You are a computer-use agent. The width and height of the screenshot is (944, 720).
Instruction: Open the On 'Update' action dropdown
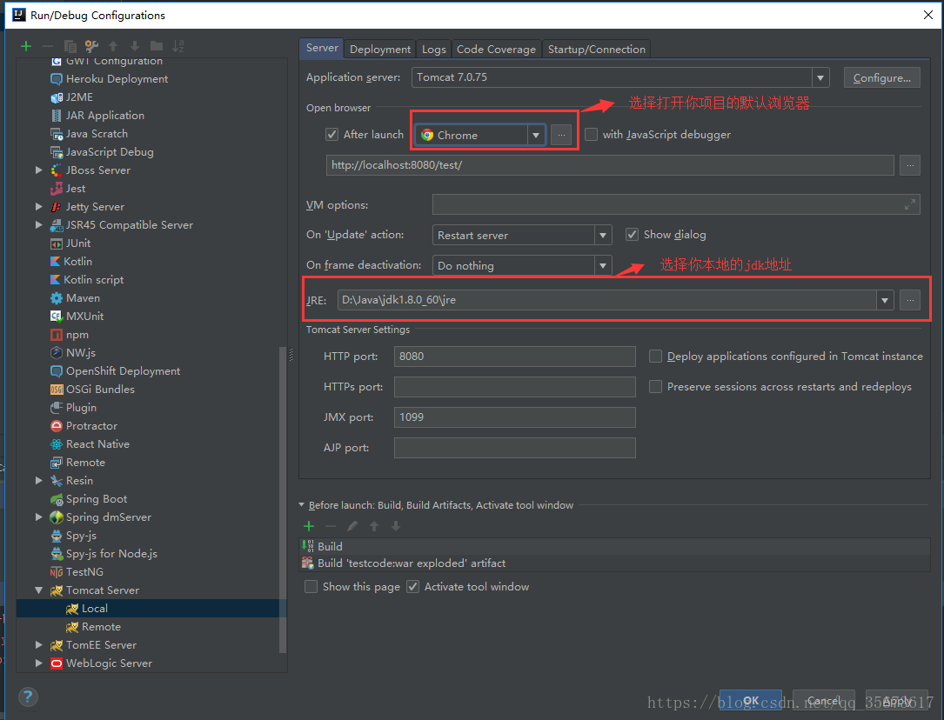tap(603, 235)
